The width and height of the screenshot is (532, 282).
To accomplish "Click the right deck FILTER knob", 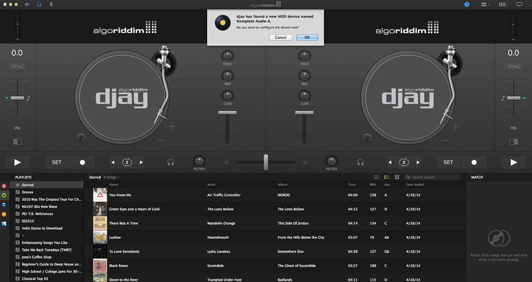I will (331, 161).
